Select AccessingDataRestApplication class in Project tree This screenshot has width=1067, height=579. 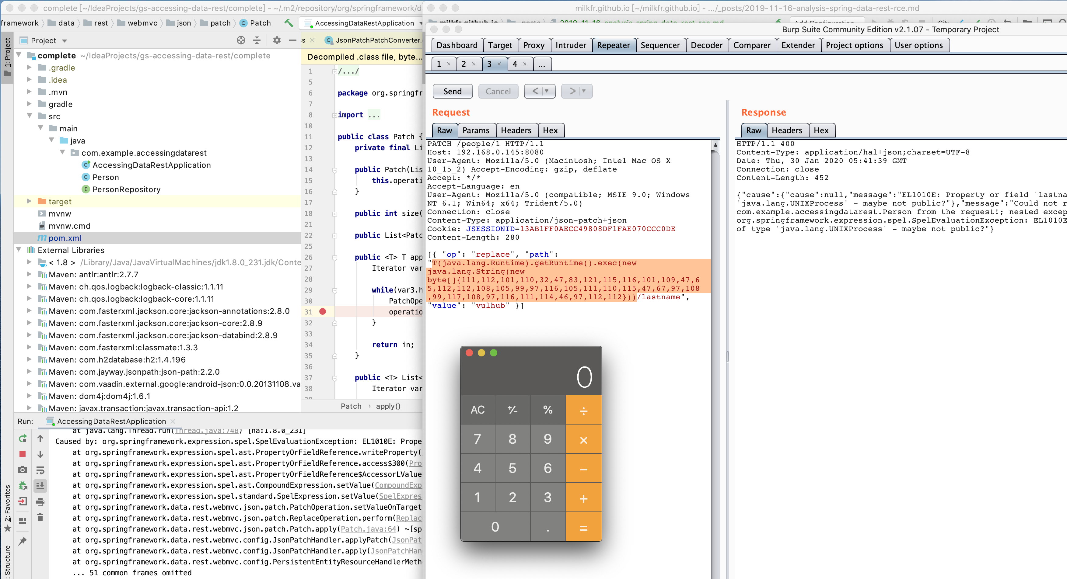[151, 165]
